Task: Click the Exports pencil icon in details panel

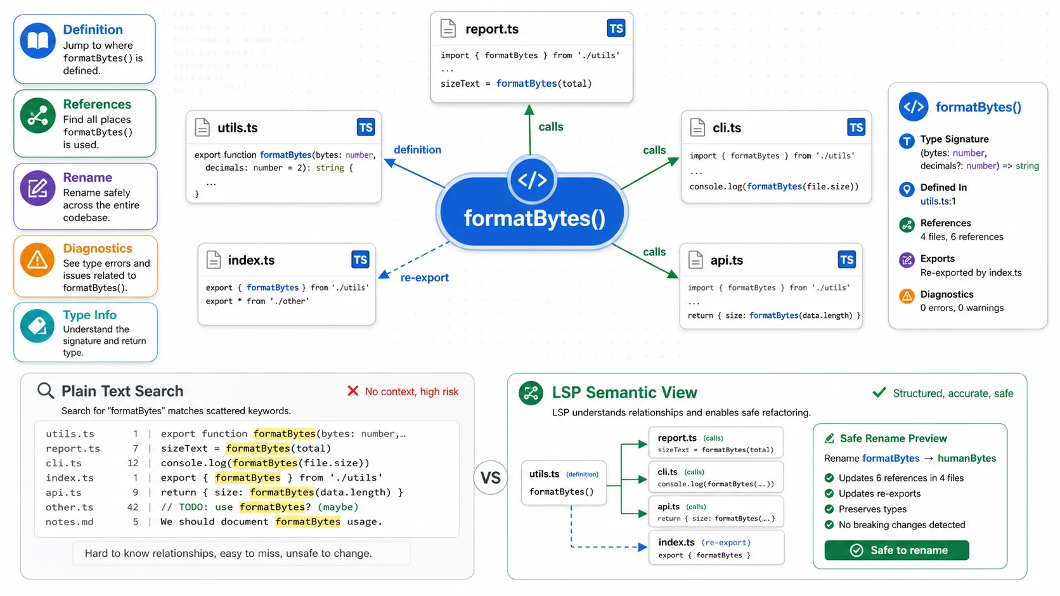Action: (x=907, y=260)
